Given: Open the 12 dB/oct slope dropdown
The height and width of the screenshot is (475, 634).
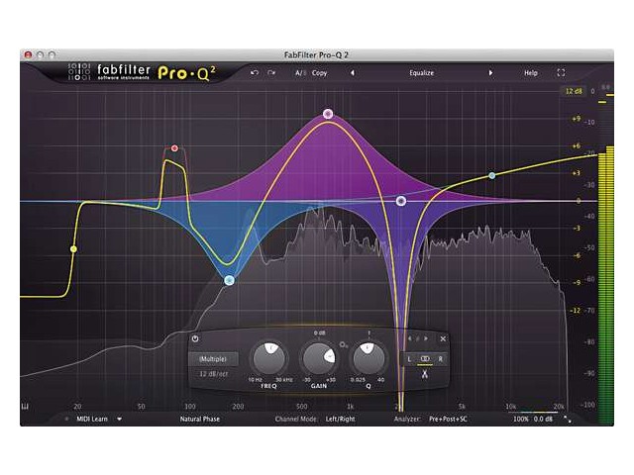Looking at the screenshot, I should click(213, 374).
